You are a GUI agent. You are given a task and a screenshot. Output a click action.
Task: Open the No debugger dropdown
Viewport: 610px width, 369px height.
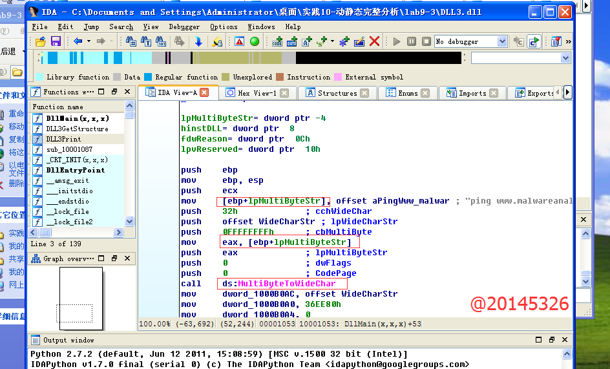(x=502, y=41)
